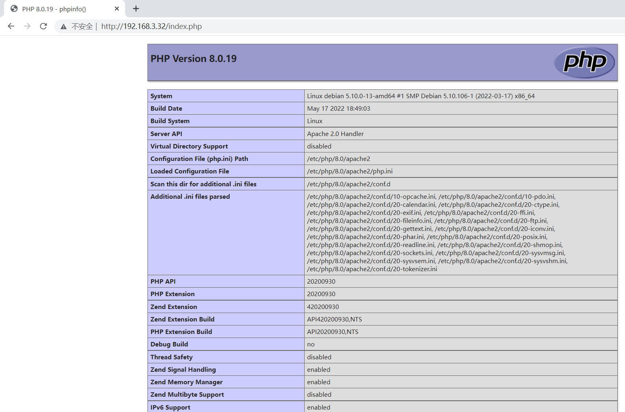Viewport: 625px width, 412px height.
Task: Click the Linux debian kernel system value
Action: coord(421,96)
